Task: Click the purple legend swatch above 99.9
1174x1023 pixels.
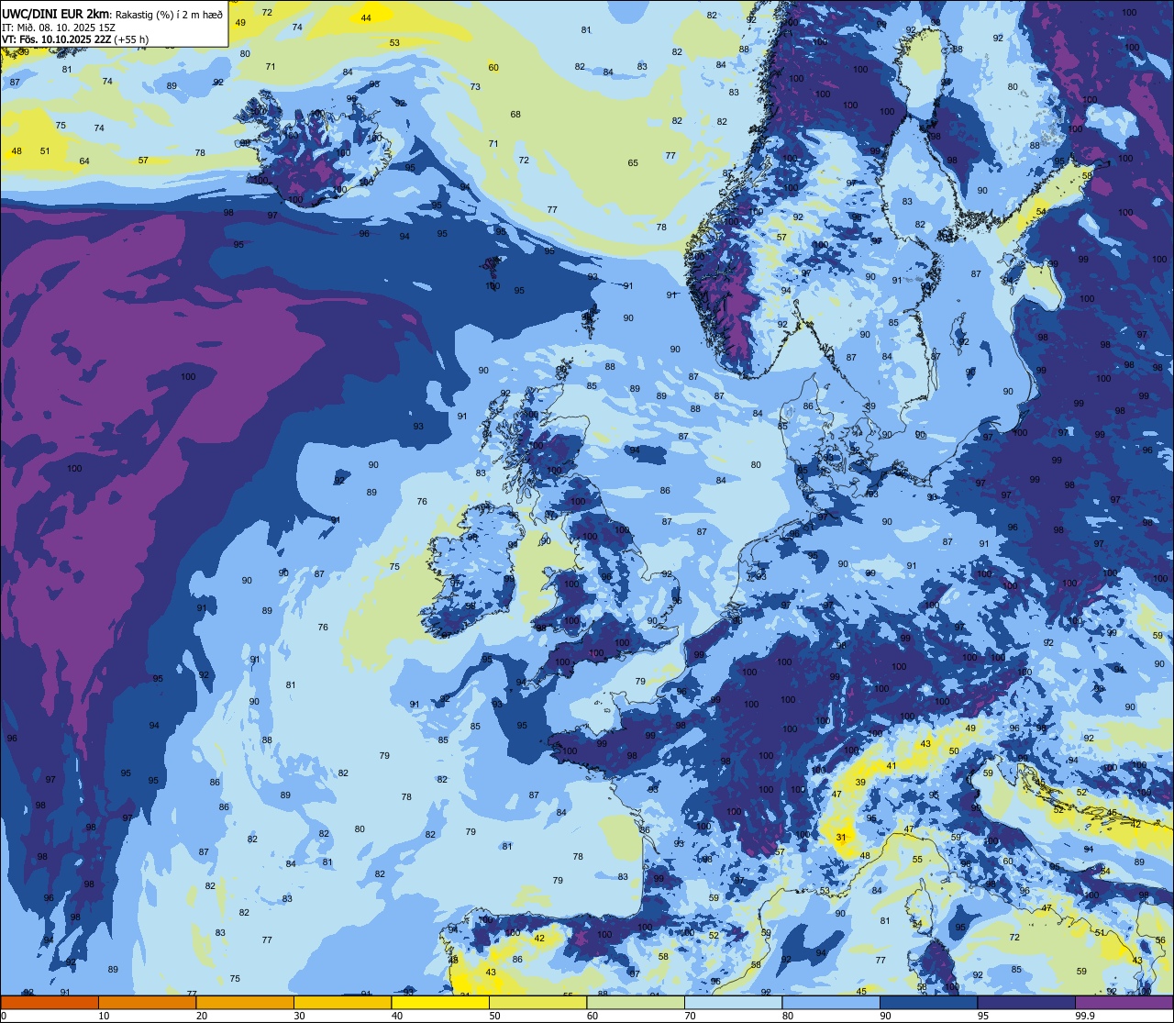Action: 1124,1002
